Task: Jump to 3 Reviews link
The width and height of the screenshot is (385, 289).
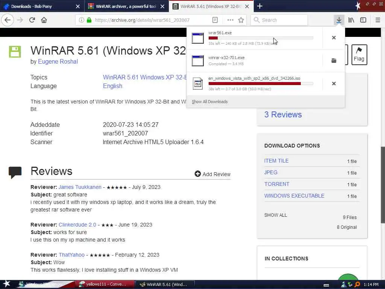Action: pyautogui.click(x=283, y=114)
